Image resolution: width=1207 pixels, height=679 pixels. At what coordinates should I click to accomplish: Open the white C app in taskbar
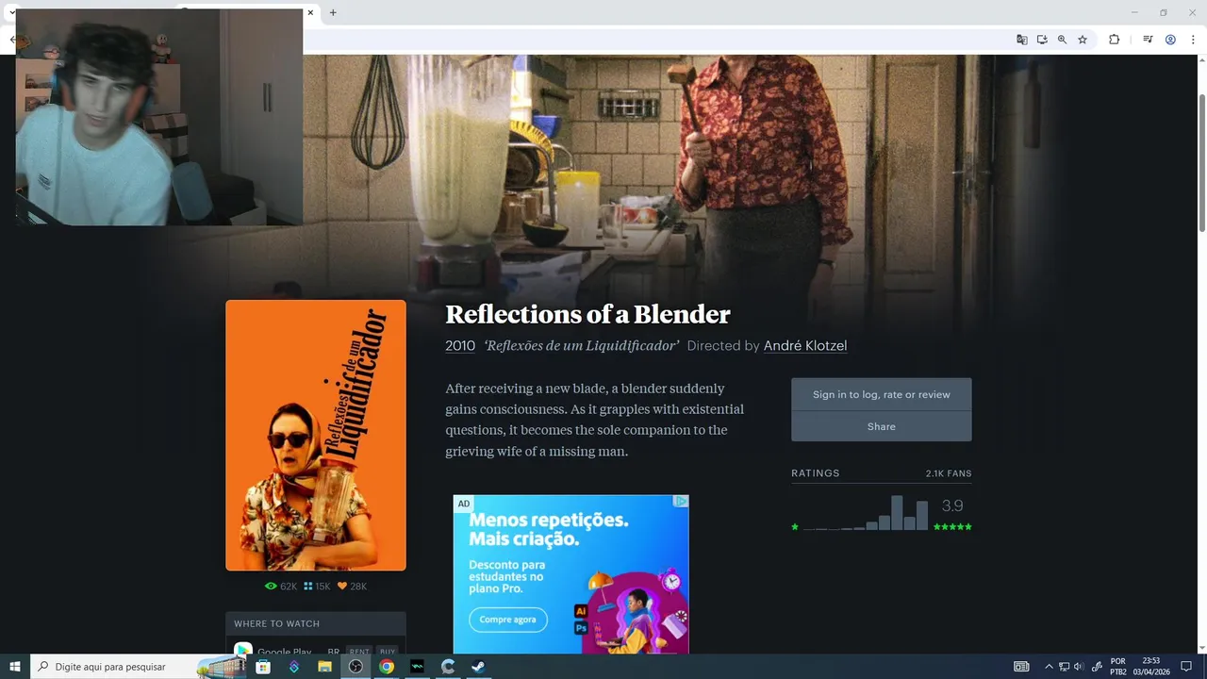click(x=448, y=667)
